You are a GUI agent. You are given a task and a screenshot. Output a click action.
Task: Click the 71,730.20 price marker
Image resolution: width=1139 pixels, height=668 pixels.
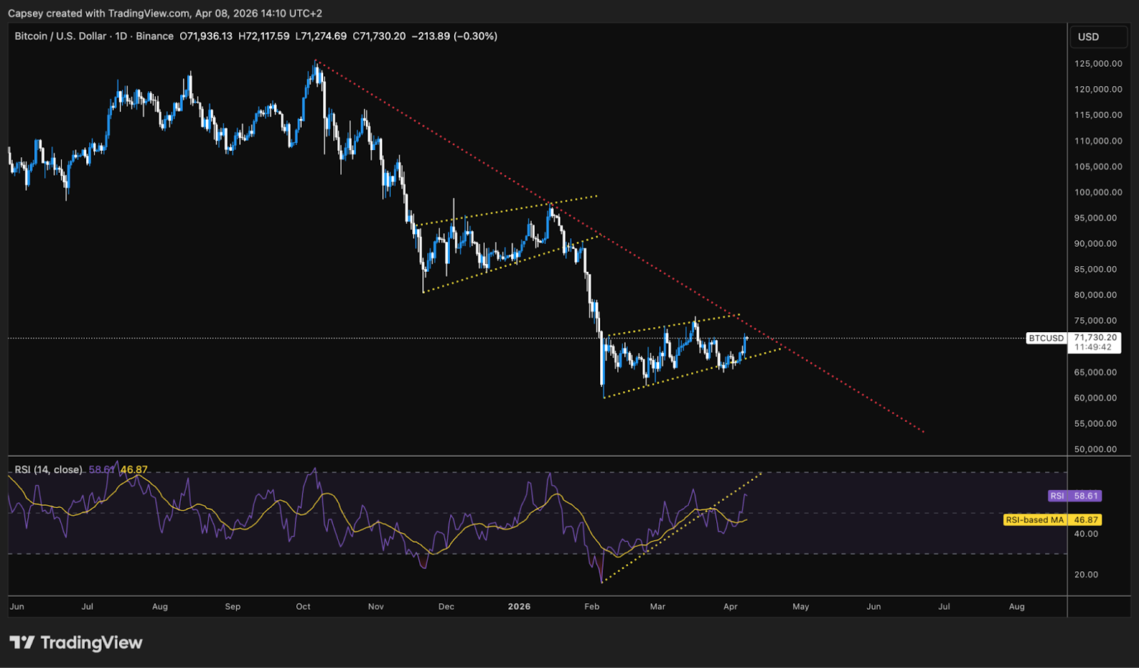(1096, 339)
